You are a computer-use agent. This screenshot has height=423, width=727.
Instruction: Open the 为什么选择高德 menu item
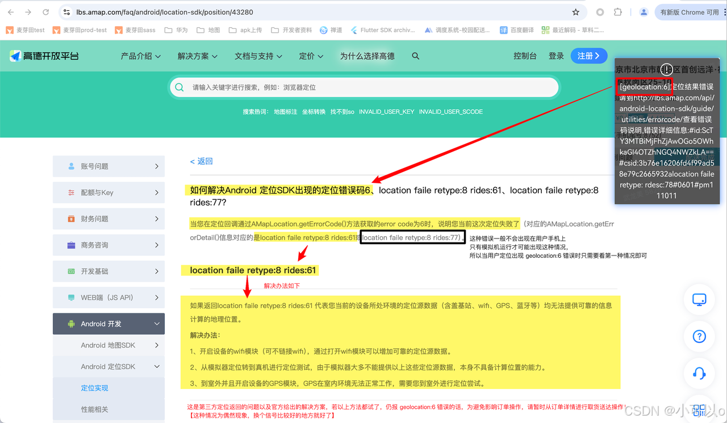click(x=367, y=56)
